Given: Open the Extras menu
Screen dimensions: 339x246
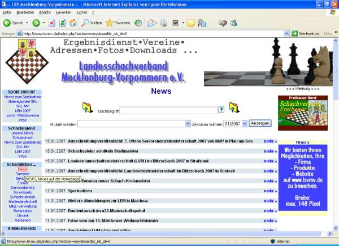Looking at the screenshot, I should click(x=81, y=11).
